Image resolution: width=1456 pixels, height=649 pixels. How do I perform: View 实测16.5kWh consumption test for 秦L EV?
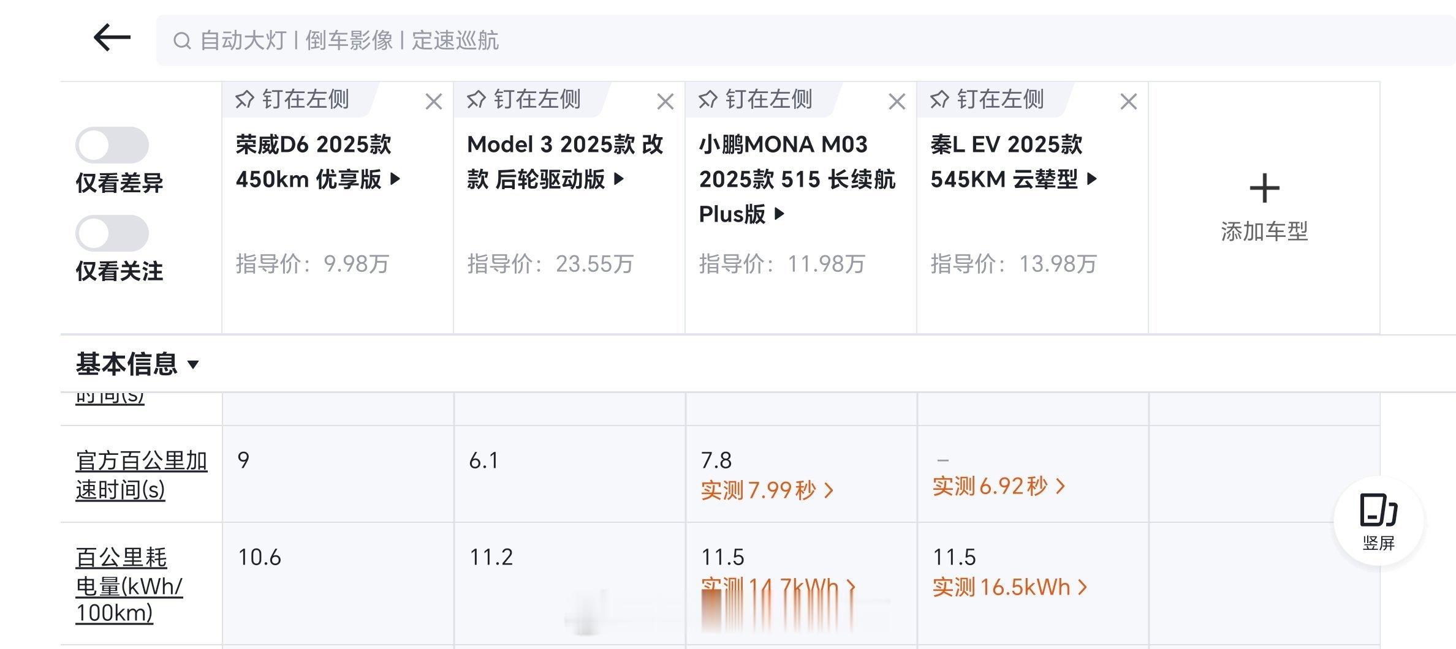pos(1010,587)
